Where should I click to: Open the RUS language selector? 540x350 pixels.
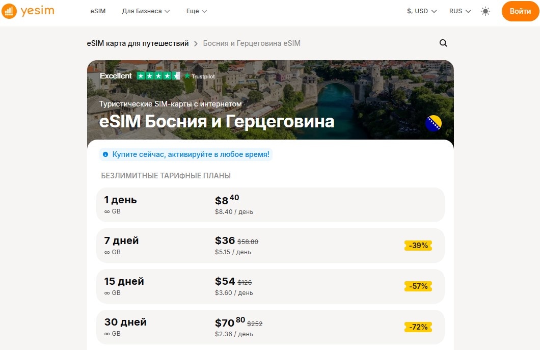coord(459,11)
